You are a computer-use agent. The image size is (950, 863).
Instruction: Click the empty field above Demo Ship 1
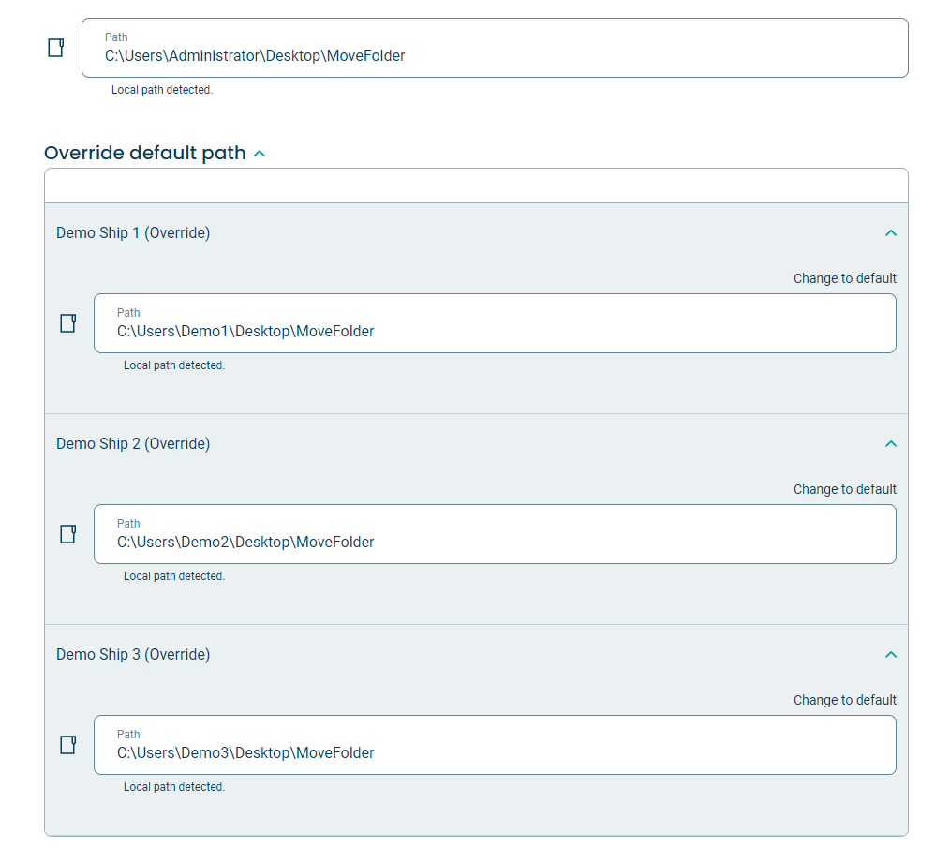click(476, 186)
